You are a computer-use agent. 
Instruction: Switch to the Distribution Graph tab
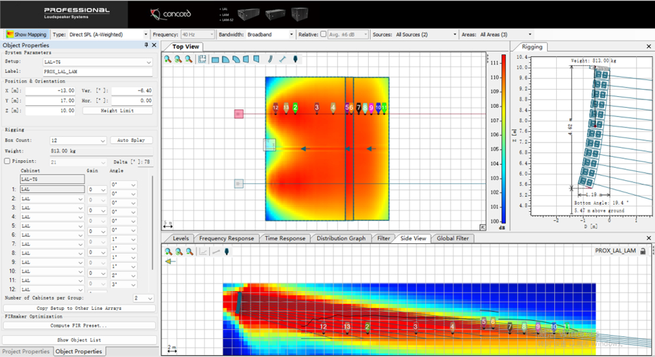point(341,238)
